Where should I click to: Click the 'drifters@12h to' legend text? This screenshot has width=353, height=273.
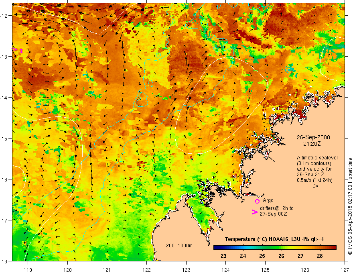tap(277, 208)
